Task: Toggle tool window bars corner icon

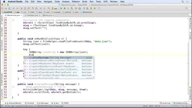Action: [x=2, y=106]
